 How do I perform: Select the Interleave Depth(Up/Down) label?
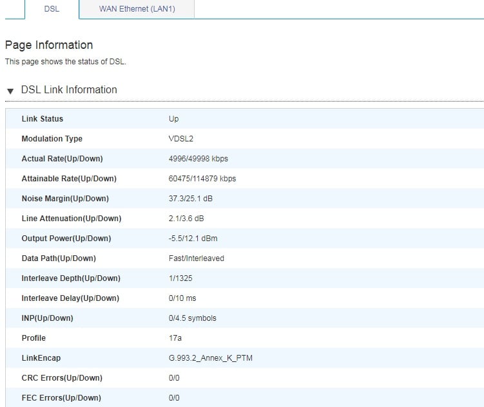[71, 278]
